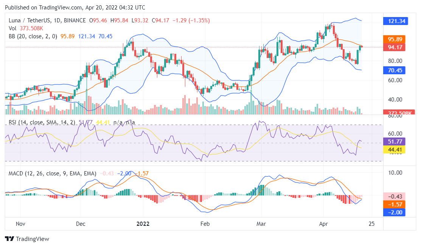The image size is (421, 247).
Task: Click the blue -2.00 MACD value tag
Action: (396, 212)
